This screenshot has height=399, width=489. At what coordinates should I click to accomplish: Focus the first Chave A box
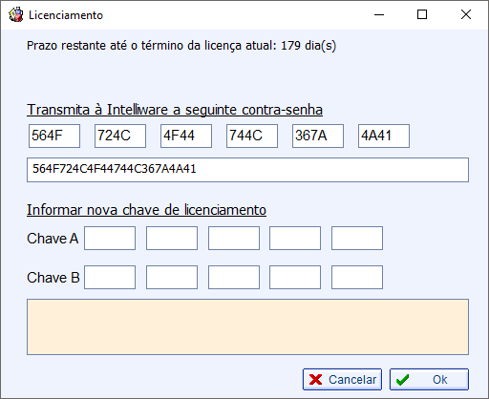tap(110, 238)
